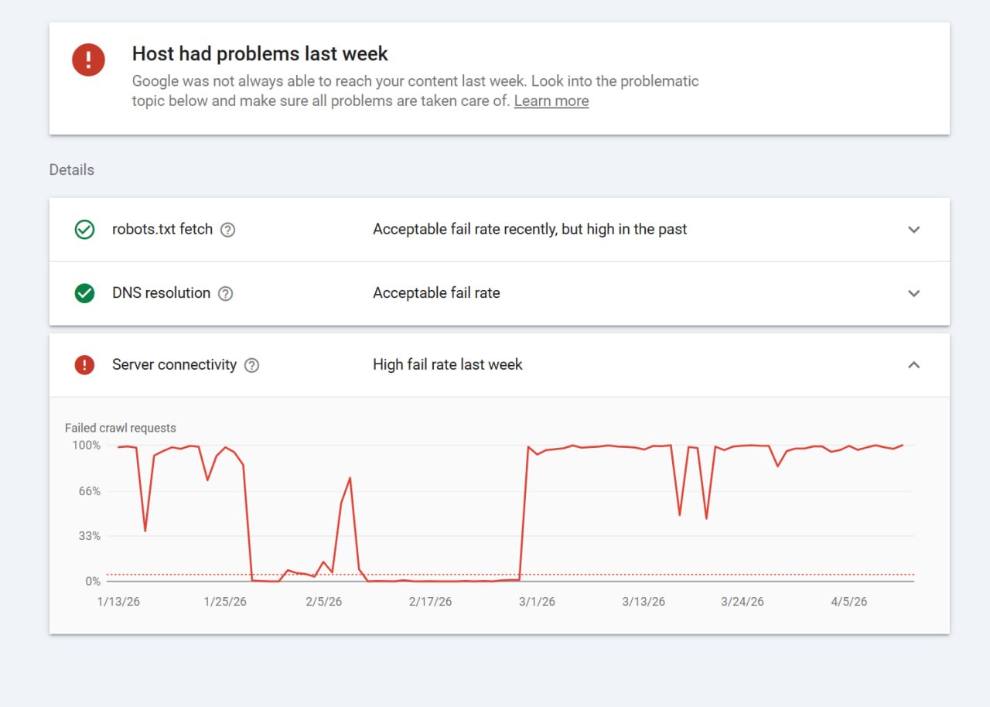Click the 2/5/26 date on the chart axis
This screenshot has width=990, height=707.
[323, 602]
